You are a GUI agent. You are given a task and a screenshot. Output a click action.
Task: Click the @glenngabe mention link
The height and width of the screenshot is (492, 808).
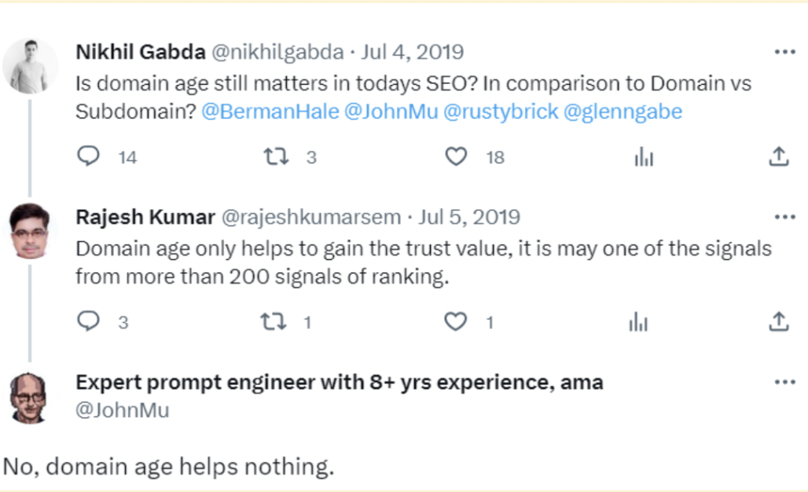tap(623, 112)
